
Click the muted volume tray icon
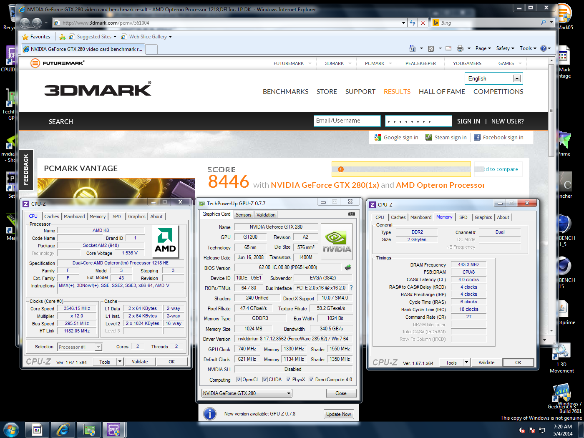point(521,430)
